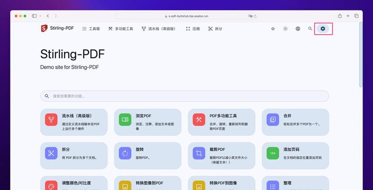The image size is (373, 190).
Task: Click the 整理 card list icon
Action: pyautogui.click(x=273, y=185)
